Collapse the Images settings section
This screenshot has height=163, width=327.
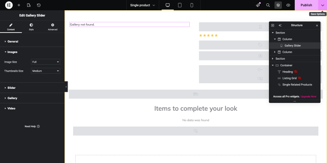click(32, 52)
